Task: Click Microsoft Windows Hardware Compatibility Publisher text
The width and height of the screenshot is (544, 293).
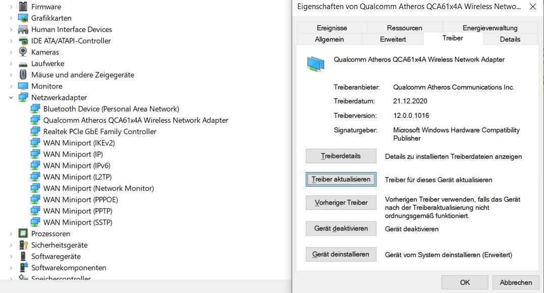Action: coord(456,134)
